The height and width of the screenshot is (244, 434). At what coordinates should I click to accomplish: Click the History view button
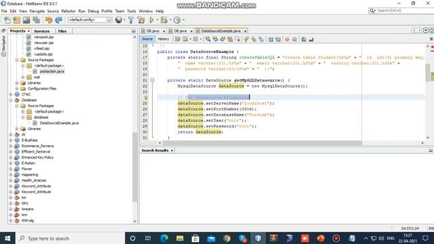click(x=163, y=39)
